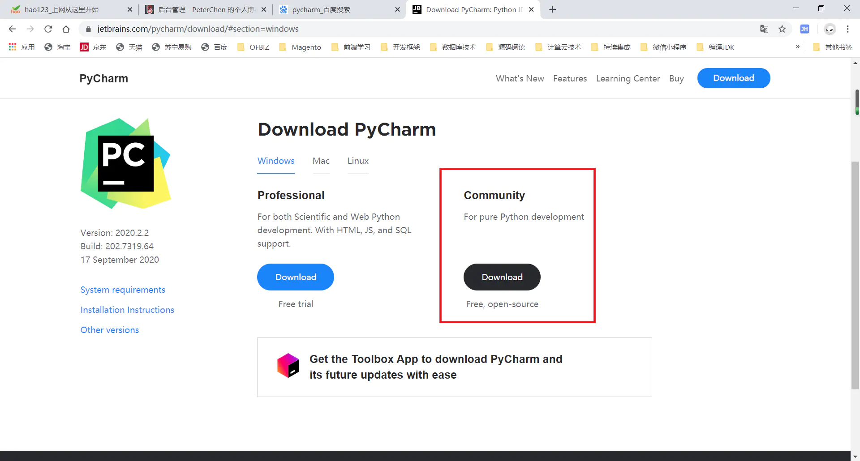Open the System requirements link
Viewport: 860px width, 461px height.
(123, 290)
